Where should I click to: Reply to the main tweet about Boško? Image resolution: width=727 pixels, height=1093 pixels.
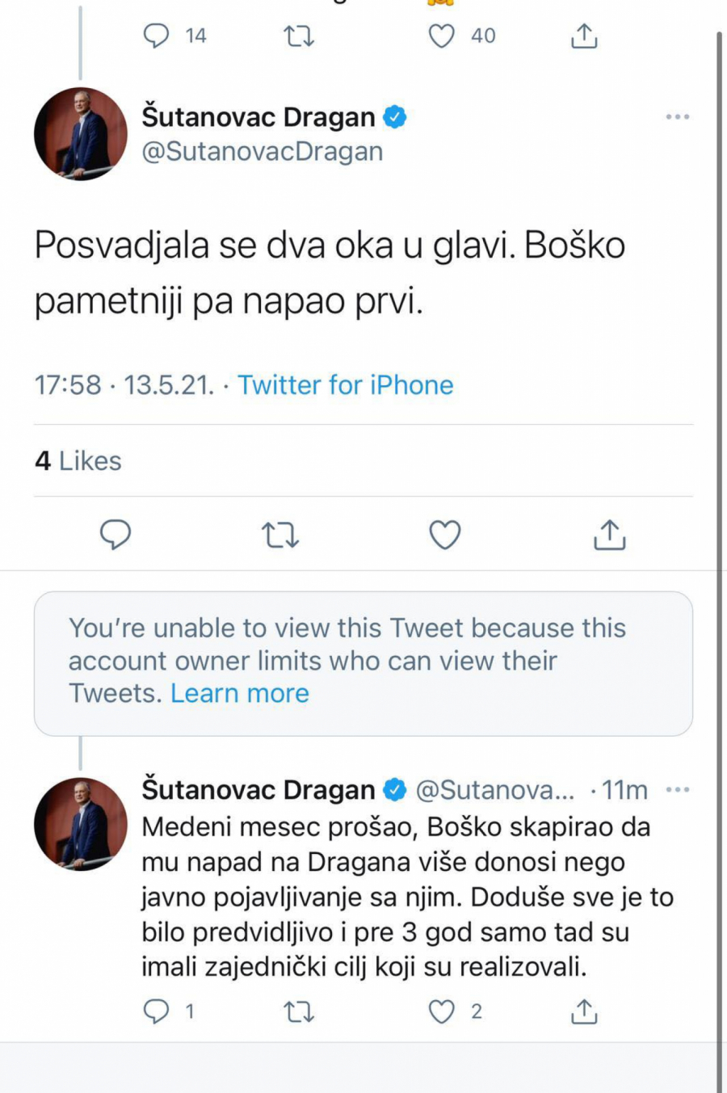click(x=116, y=535)
